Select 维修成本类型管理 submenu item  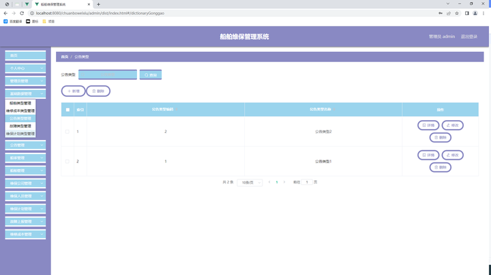pos(20,111)
